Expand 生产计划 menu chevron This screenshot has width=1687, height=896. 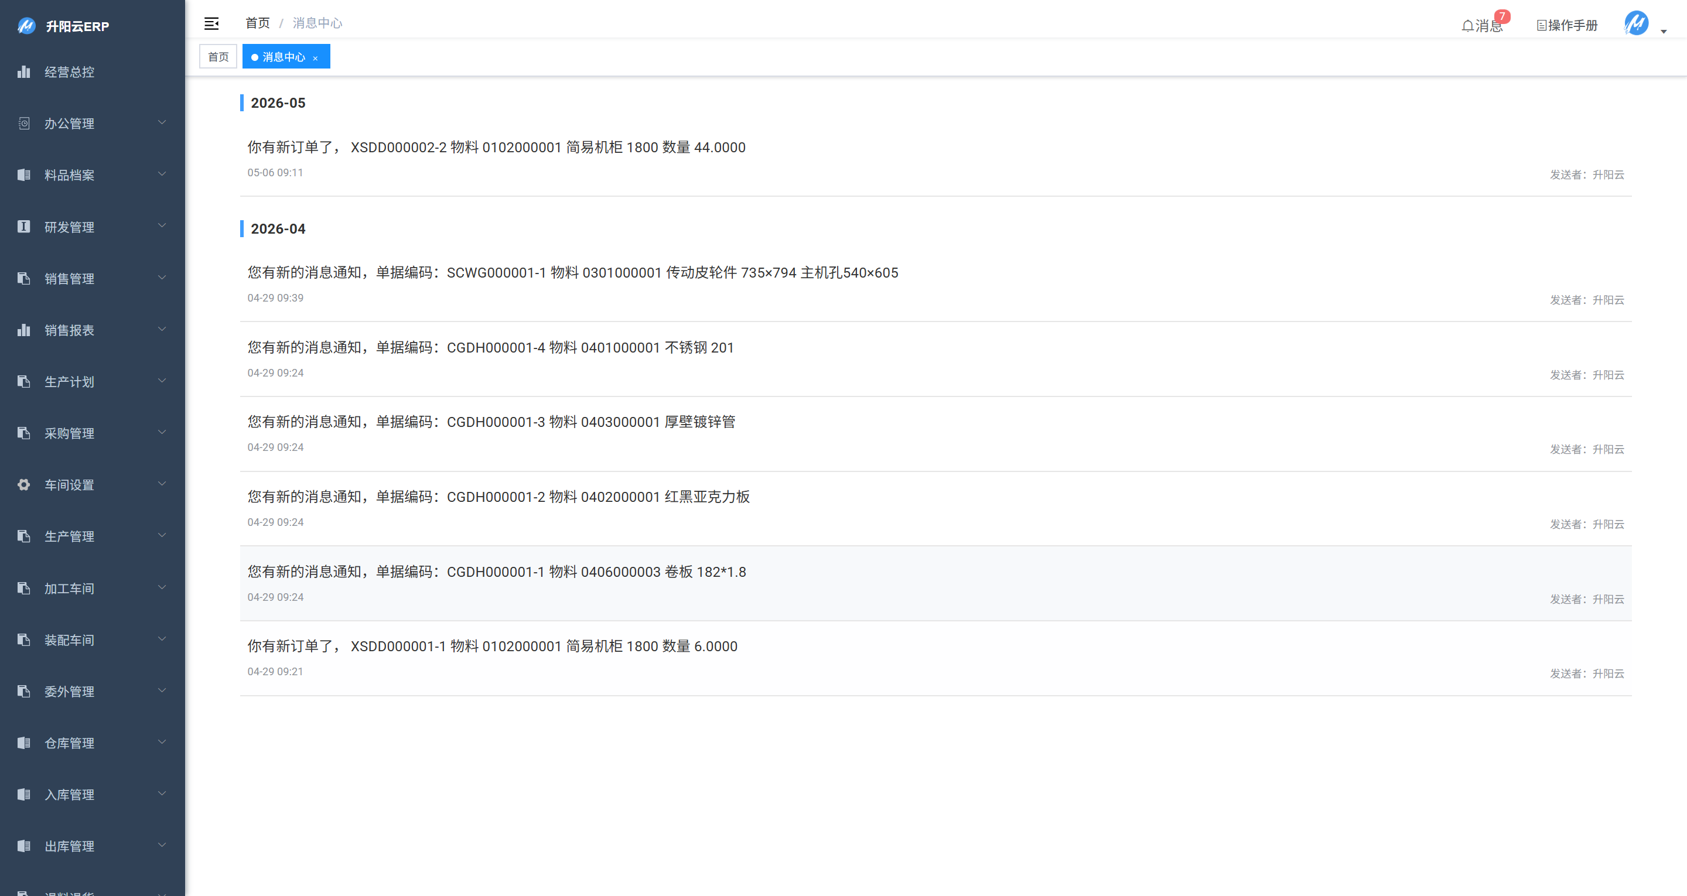(x=162, y=381)
